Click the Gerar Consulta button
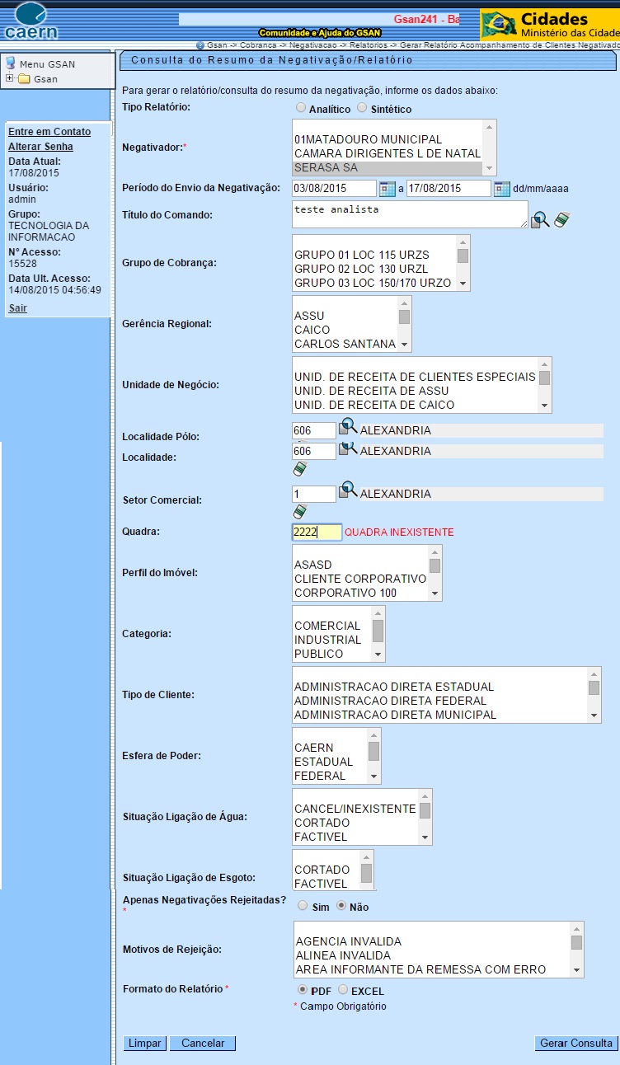This screenshot has height=1065, width=620. pos(575,1044)
